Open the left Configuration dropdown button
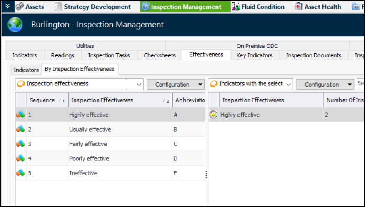 pos(175,85)
